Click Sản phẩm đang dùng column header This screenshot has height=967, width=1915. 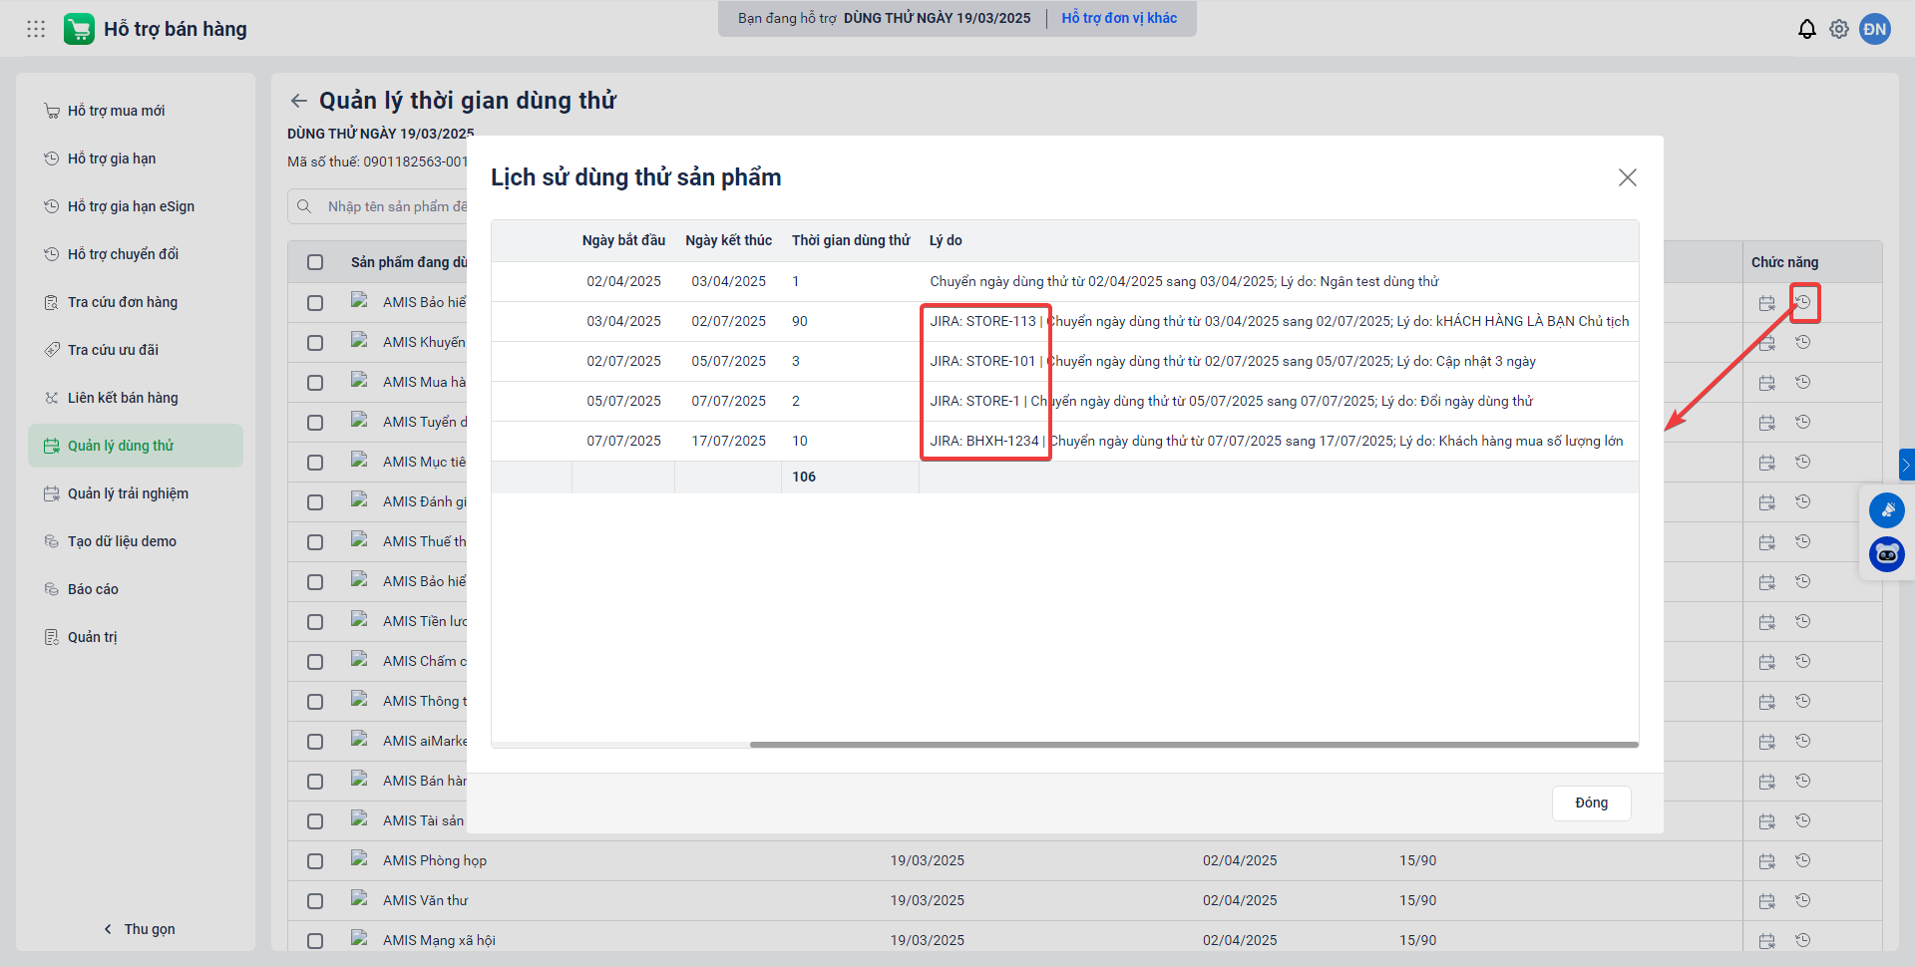click(x=409, y=262)
